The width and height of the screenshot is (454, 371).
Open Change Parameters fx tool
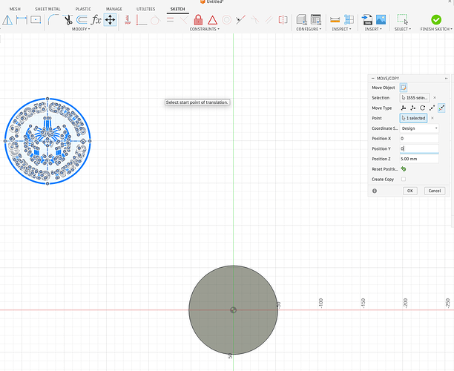96,20
